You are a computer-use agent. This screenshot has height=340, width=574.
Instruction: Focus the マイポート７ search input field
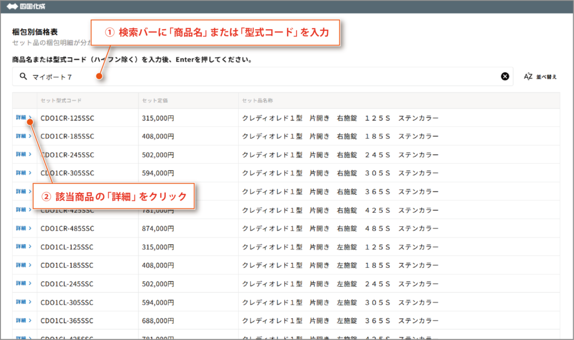pos(252,77)
